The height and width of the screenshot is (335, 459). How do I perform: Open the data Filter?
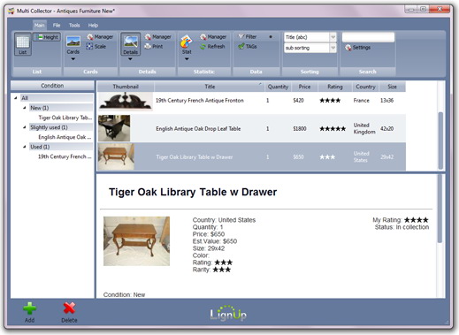point(248,36)
